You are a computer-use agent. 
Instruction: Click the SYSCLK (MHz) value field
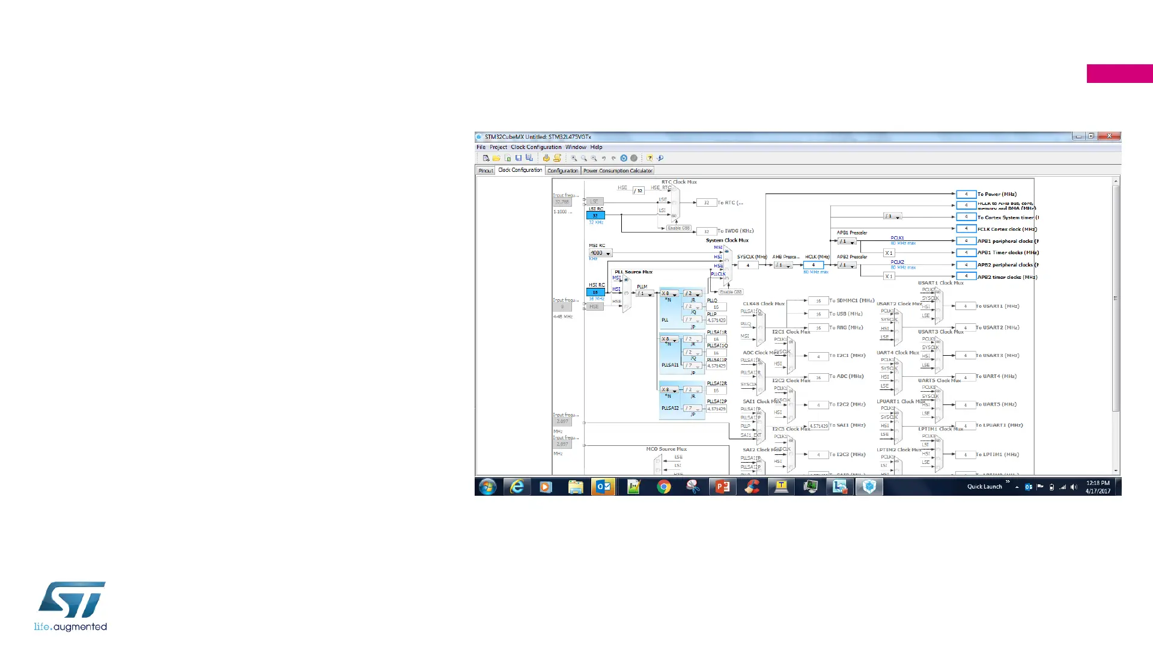[748, 265]
